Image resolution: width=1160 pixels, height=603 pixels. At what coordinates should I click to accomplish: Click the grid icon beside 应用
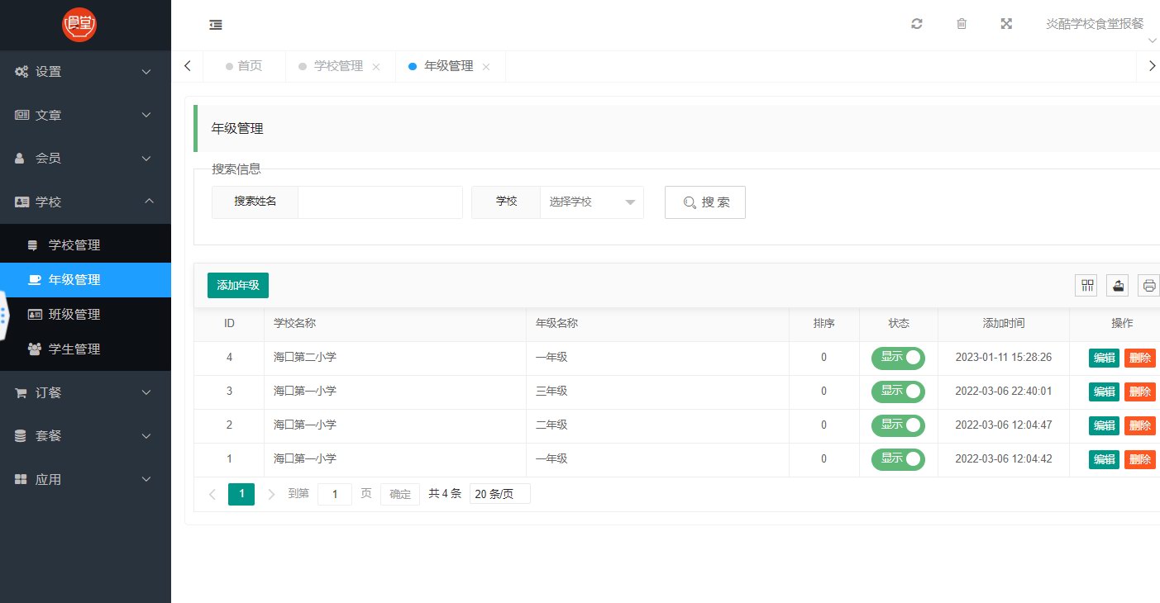(x=21, y=480)
